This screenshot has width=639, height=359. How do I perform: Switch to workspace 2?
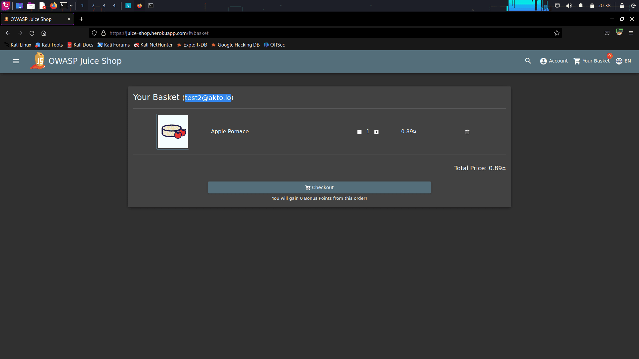coord(93,6)
